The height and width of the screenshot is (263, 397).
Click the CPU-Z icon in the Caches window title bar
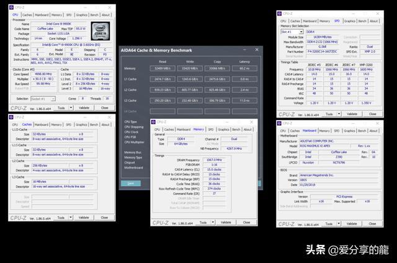click(11, 117)
